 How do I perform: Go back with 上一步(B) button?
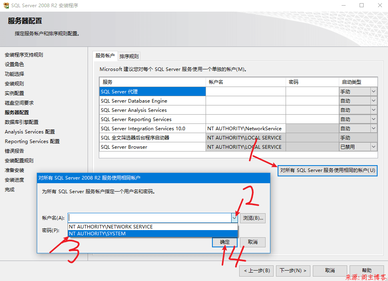point(256,271)
